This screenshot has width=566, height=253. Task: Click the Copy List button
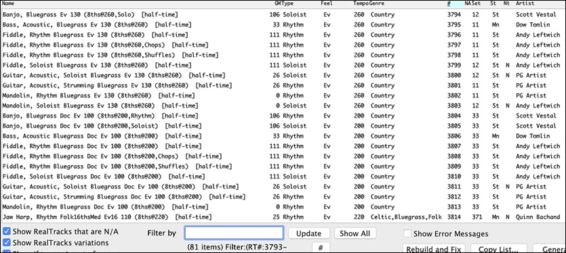(498, 249)
